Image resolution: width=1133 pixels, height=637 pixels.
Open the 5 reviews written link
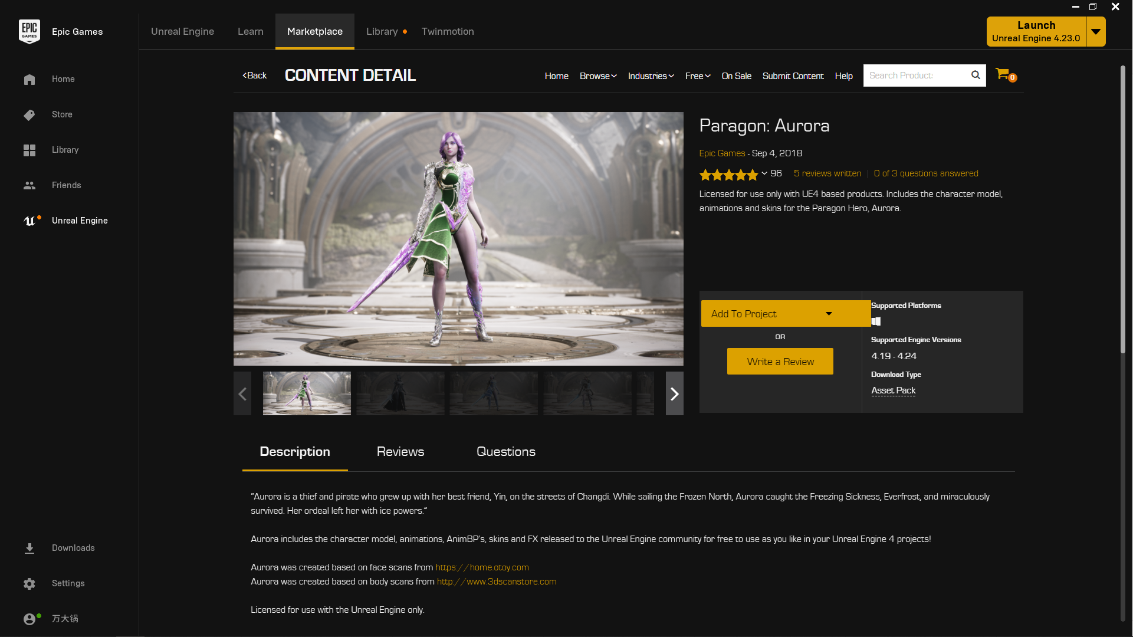tap(827, 173)
